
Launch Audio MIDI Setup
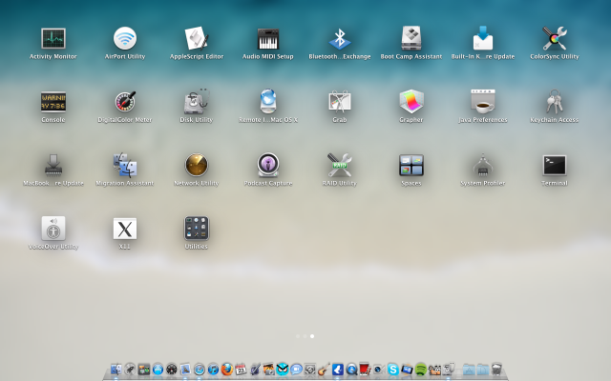tap(268, 38)
